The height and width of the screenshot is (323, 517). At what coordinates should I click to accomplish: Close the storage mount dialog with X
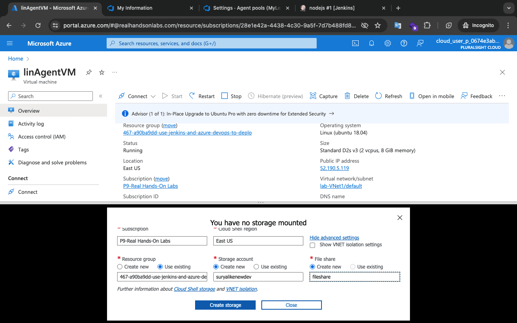click(400, 218)
